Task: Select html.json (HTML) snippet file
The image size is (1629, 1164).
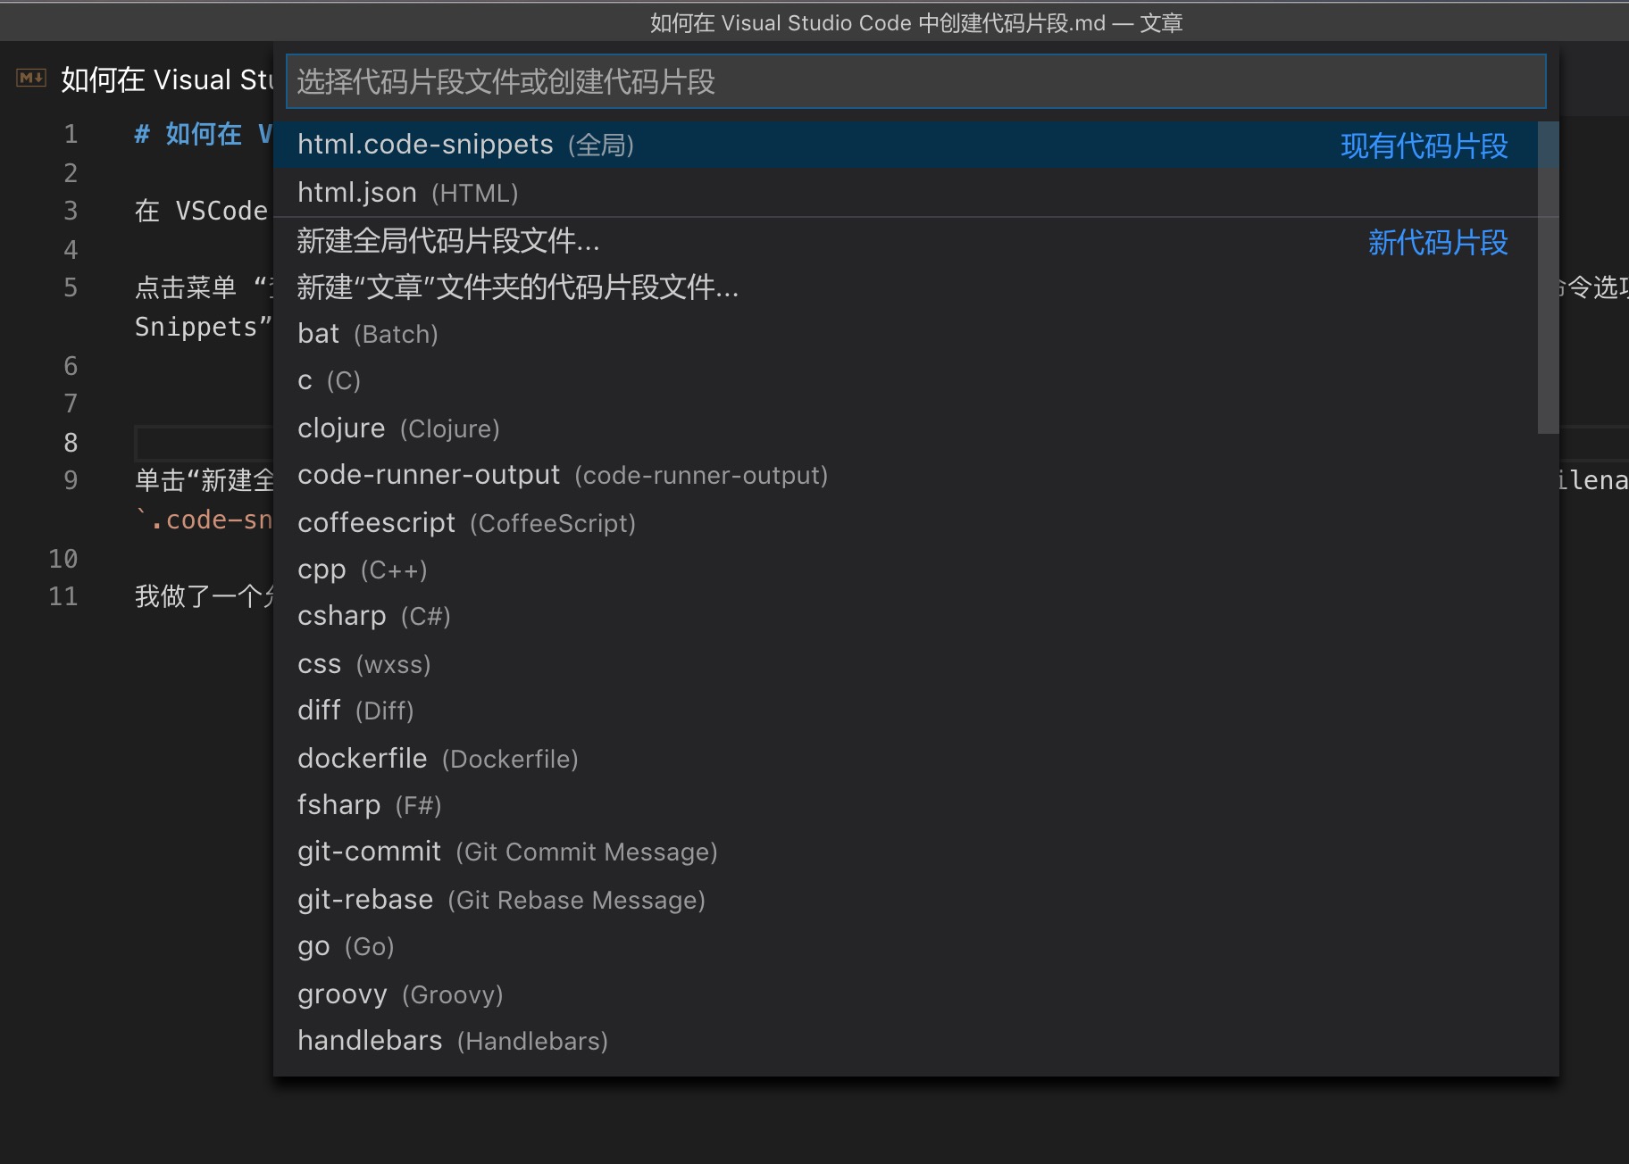Action: [407, 193]
